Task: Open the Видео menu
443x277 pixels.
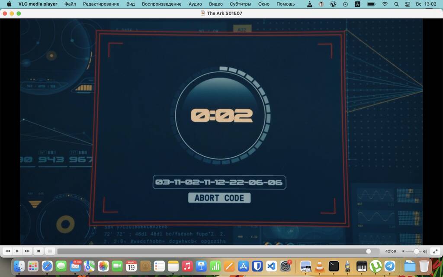Action: (216, 4)
